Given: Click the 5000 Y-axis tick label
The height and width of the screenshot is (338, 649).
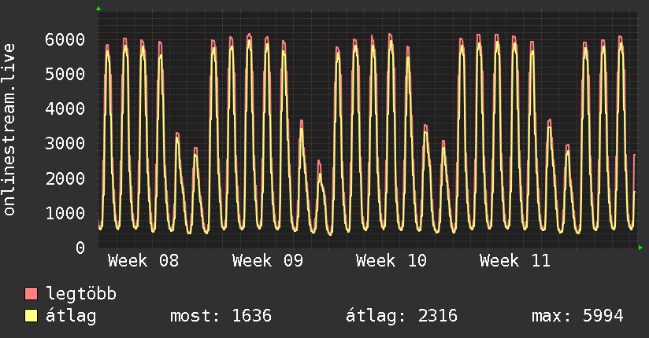Looking at the screenshot, I should coord(64,75).
